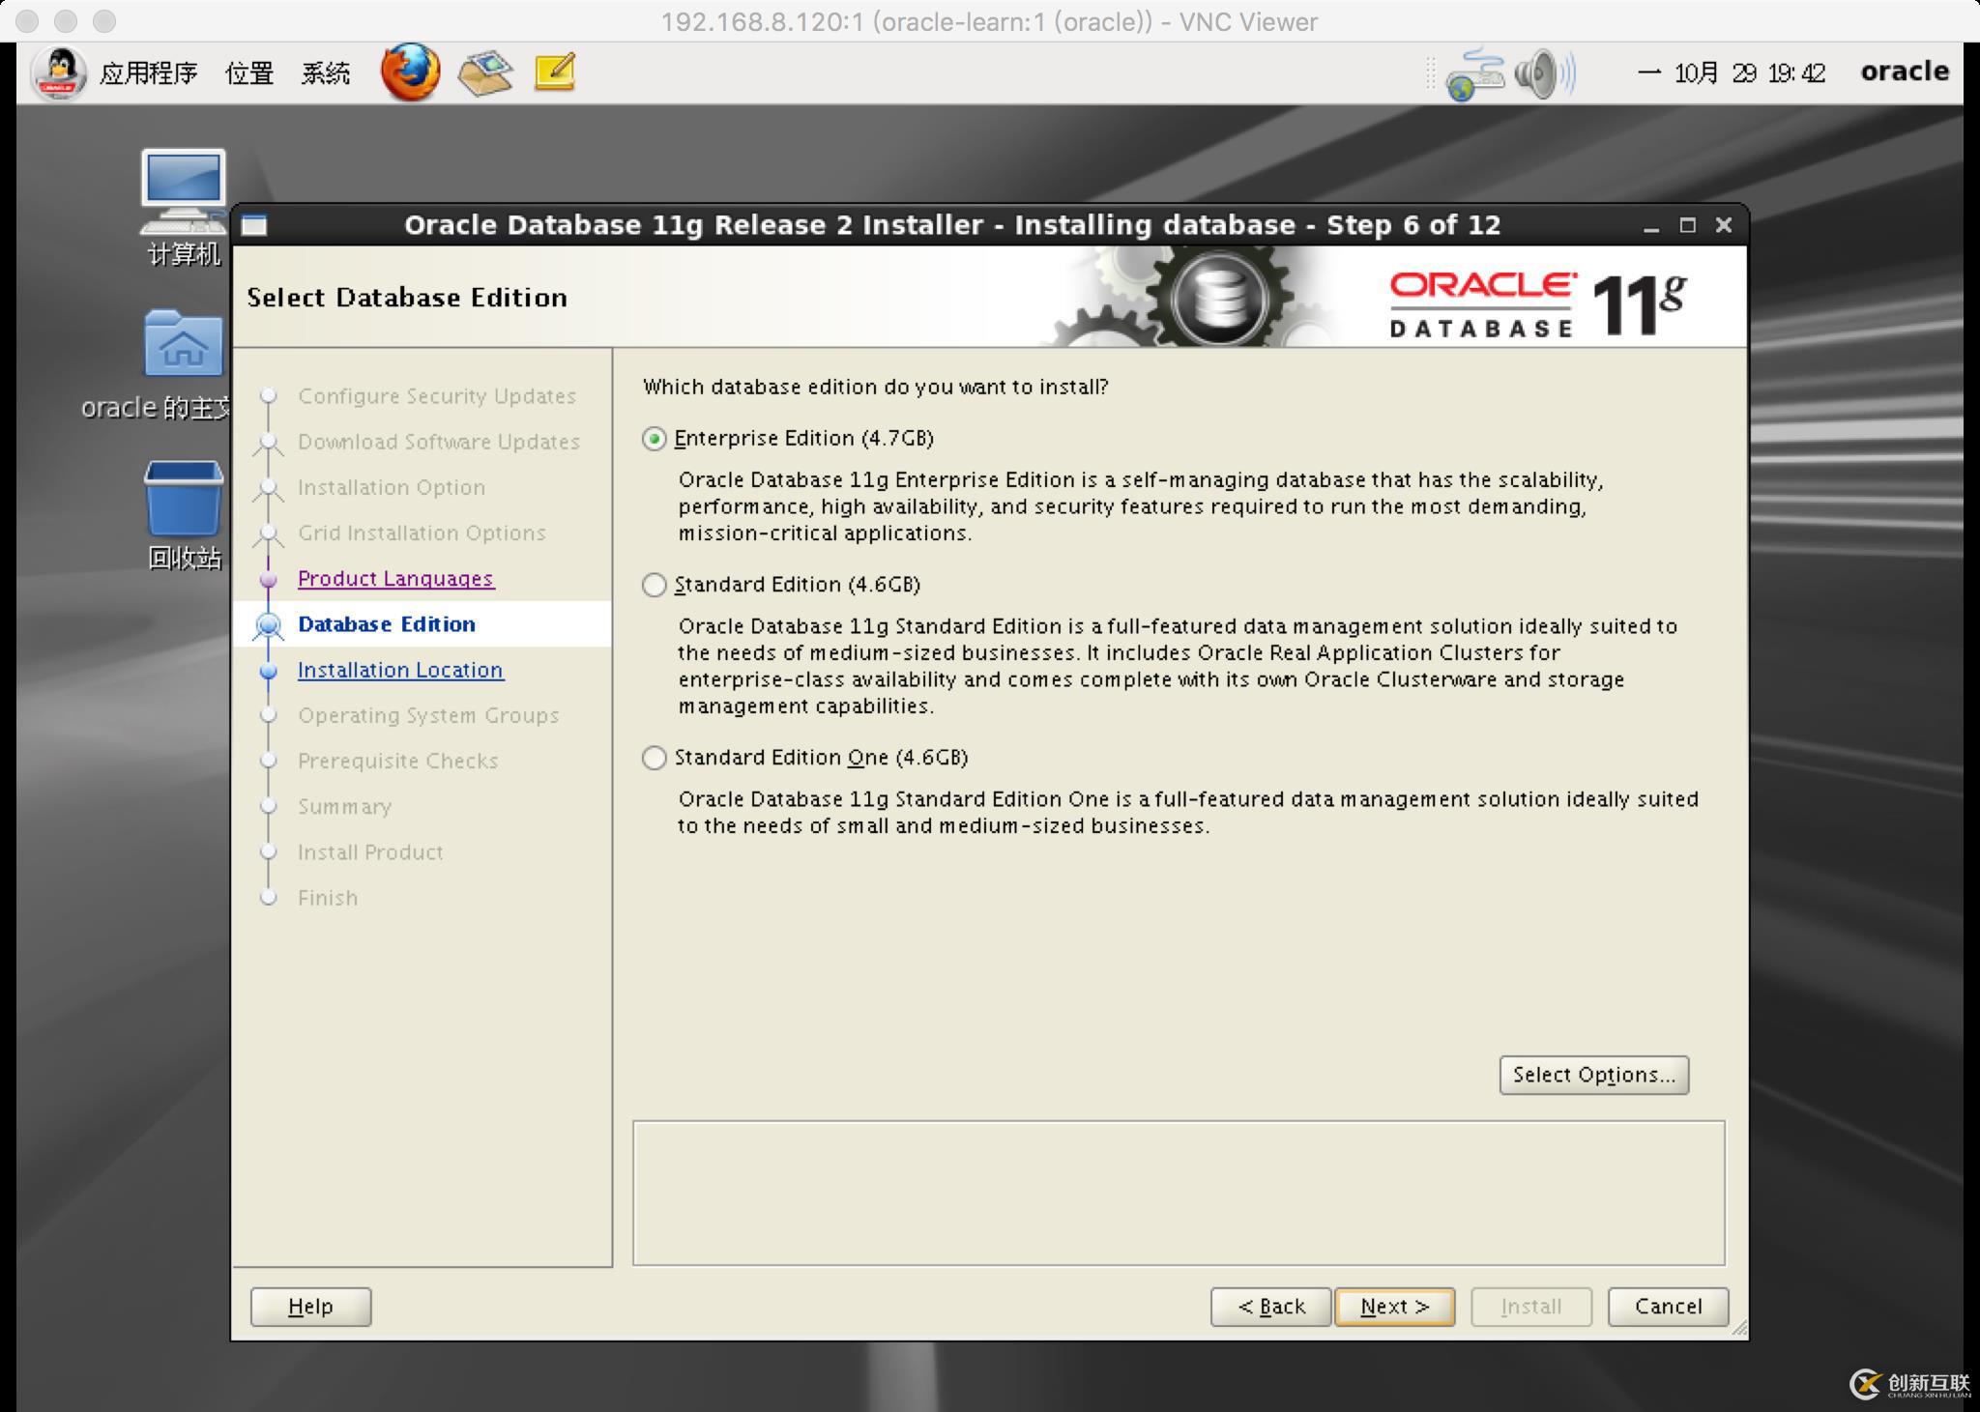
Task: Click the installer window resize grip corner
Action: [x=1738, y=1329]
